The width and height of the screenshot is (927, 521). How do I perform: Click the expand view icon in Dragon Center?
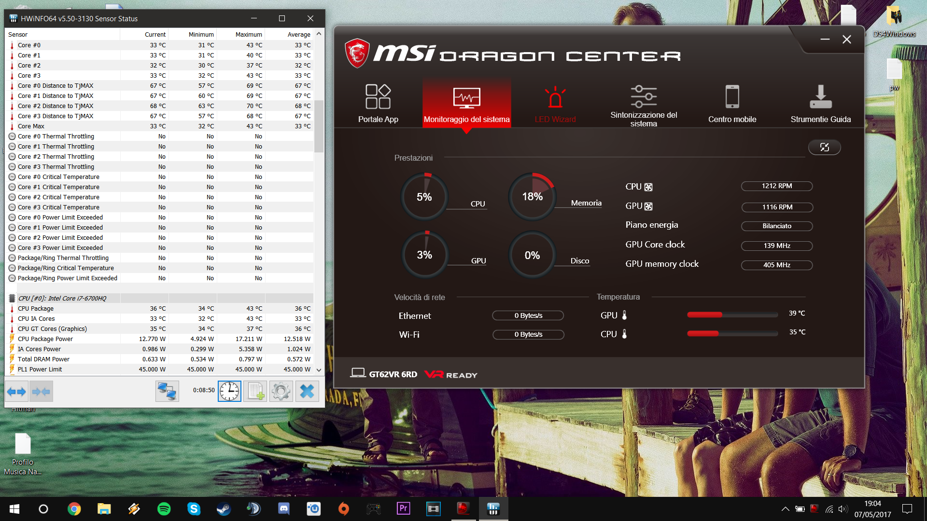click(x=824, y=147)
